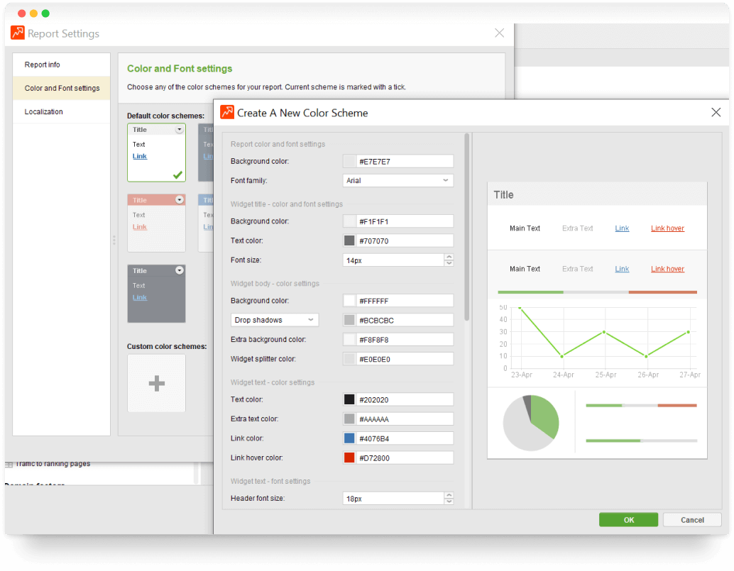Click Link hover color swatch #D72800
The image size is (734, 571).
pyautogui.click(x=349, y=458)
